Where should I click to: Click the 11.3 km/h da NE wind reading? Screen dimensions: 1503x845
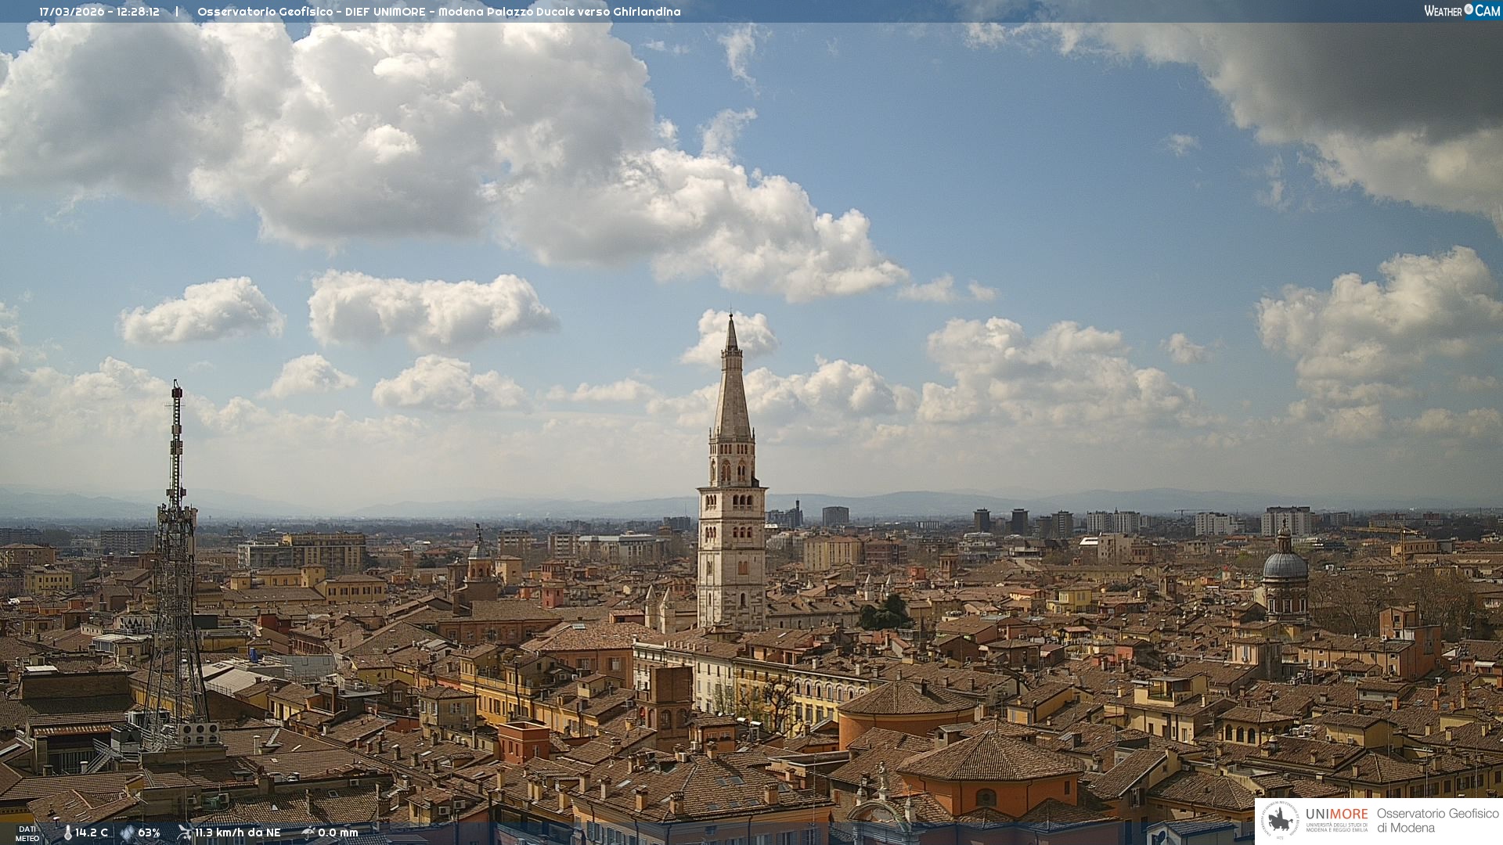coord(237,832)
